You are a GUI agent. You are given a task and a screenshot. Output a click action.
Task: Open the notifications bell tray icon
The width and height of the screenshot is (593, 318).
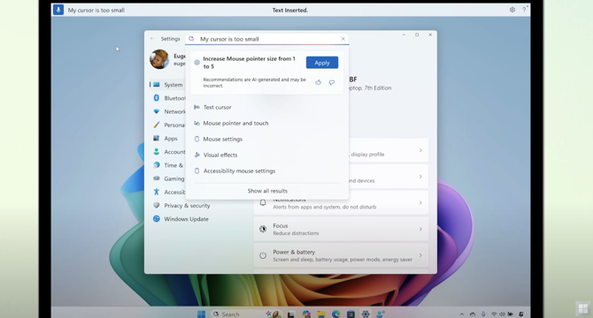click(521, 314)
